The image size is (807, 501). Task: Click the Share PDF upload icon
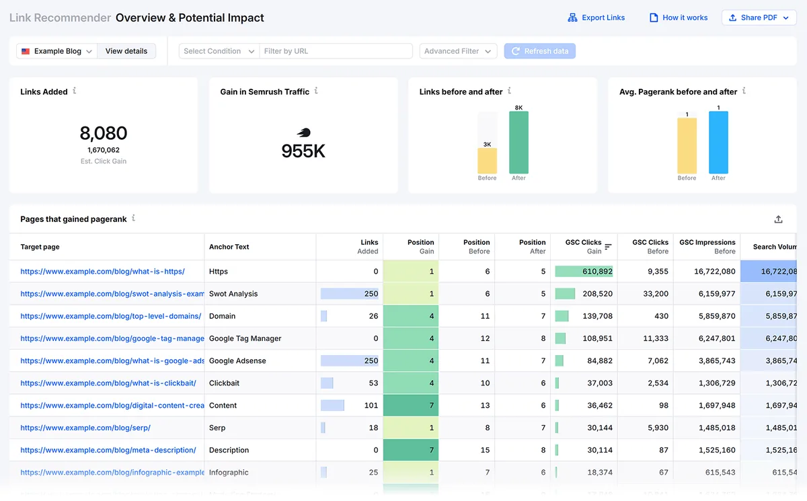pos(733,17)
